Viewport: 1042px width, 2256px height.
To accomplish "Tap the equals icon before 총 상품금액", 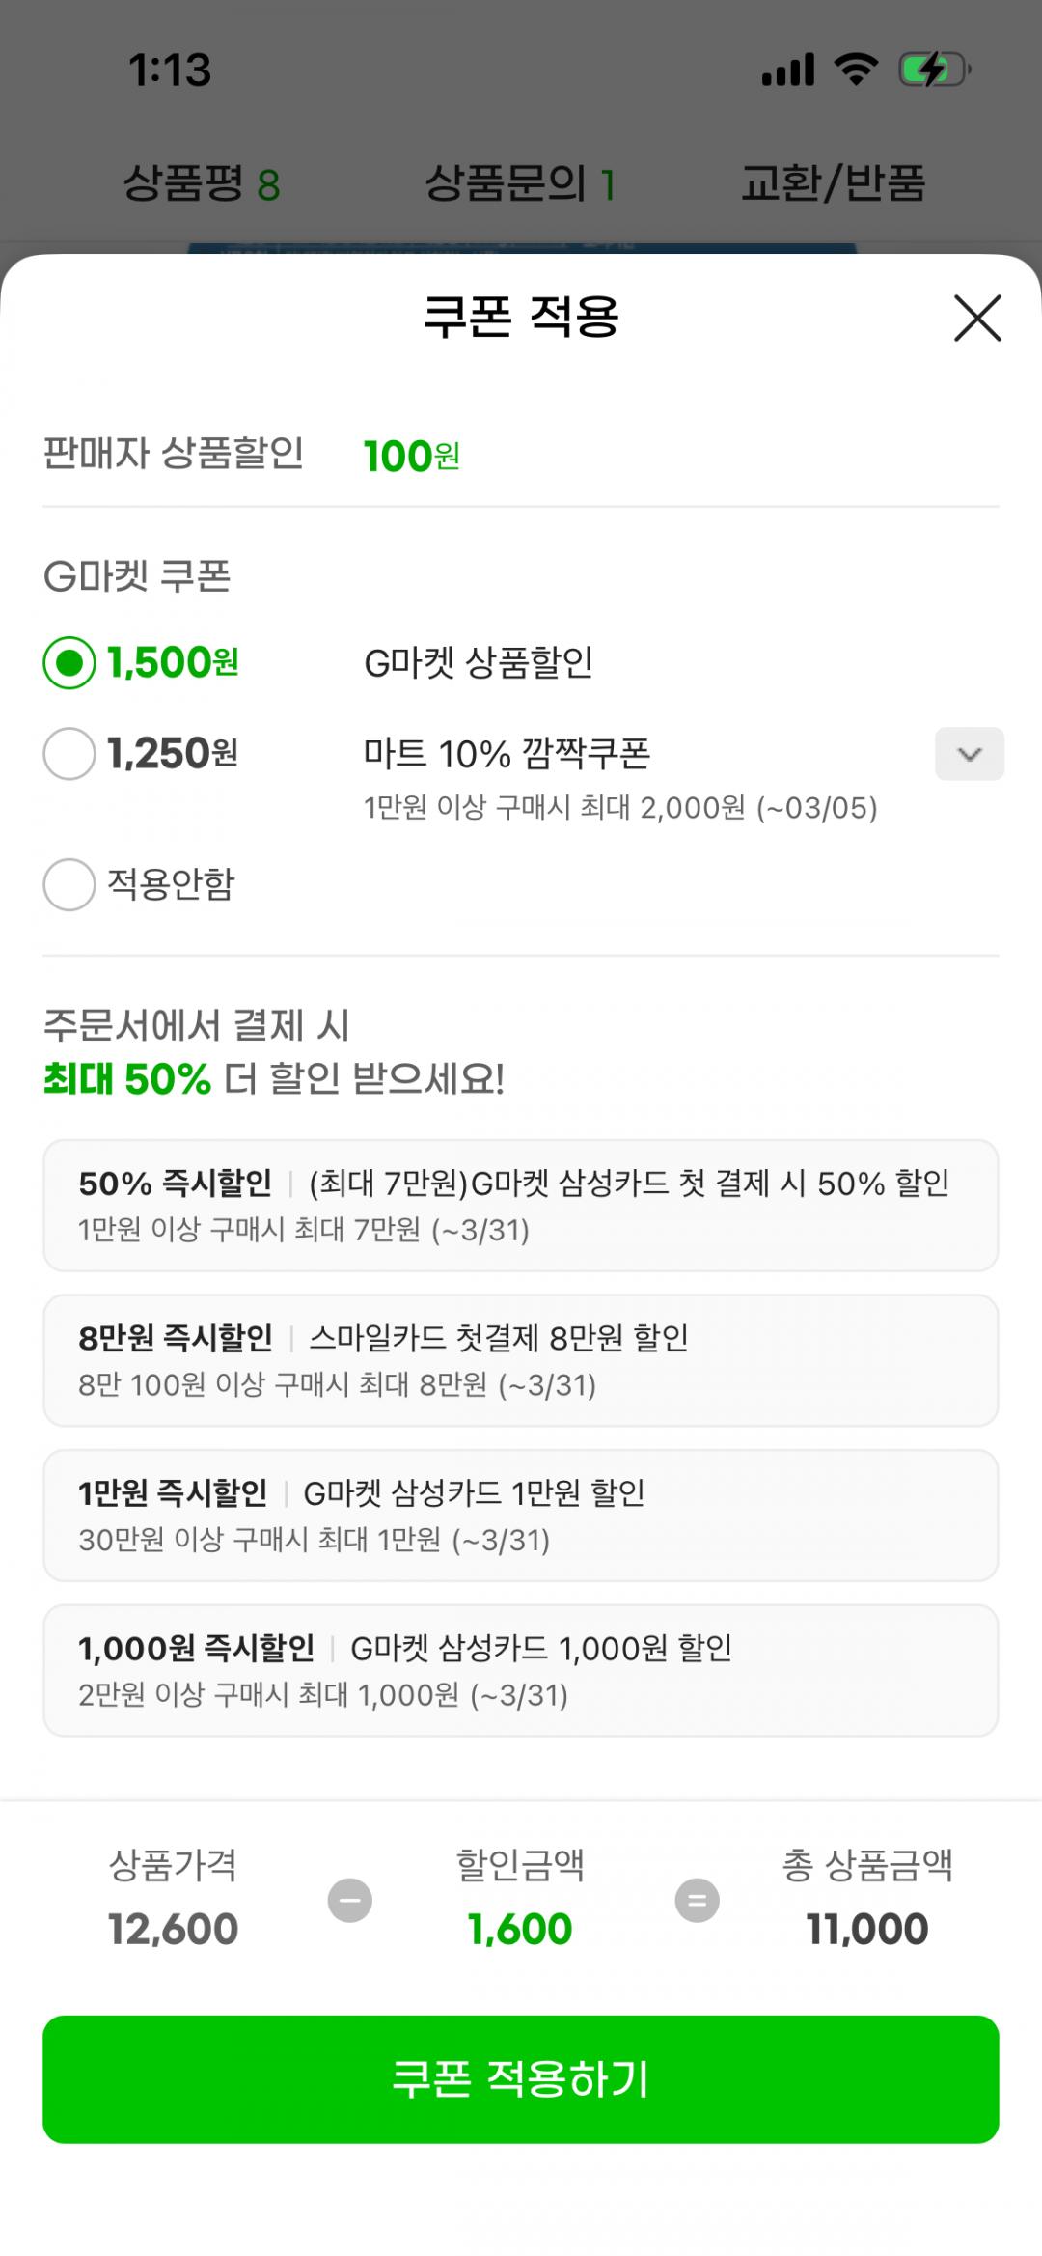I will tap(697, 1900).
